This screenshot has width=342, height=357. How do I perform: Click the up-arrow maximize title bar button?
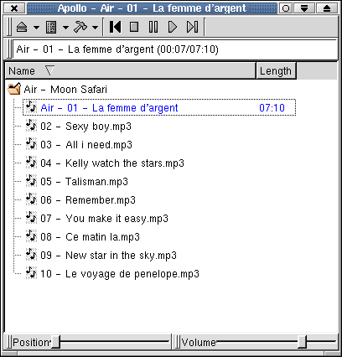point(327,8)
